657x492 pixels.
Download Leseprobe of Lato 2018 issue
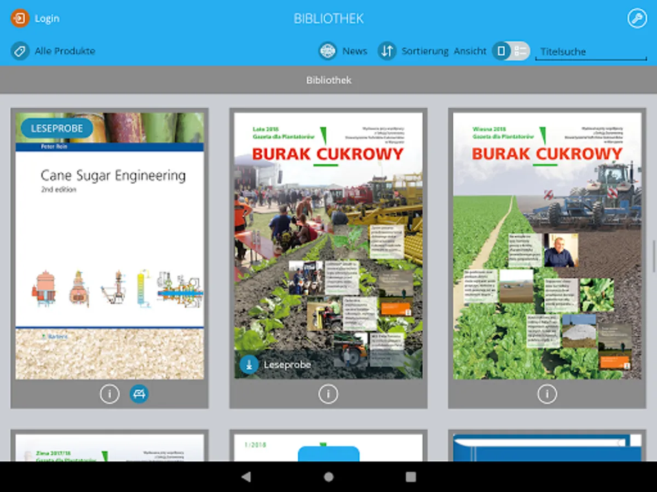click(x=249, y=365)
